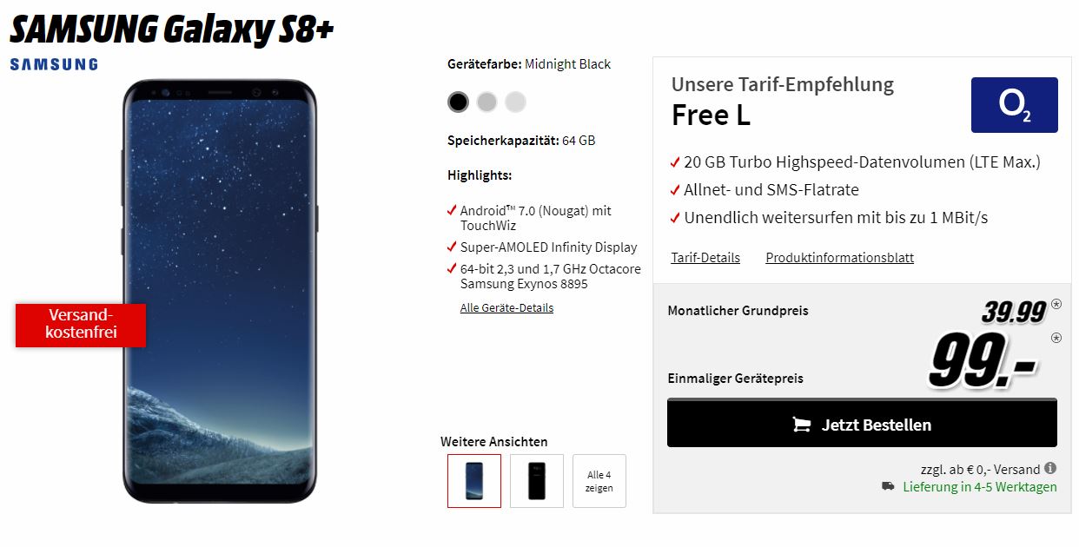Click the large Galaxy S8+ product image
The image size is (1079, 547).
click(220, 291)
